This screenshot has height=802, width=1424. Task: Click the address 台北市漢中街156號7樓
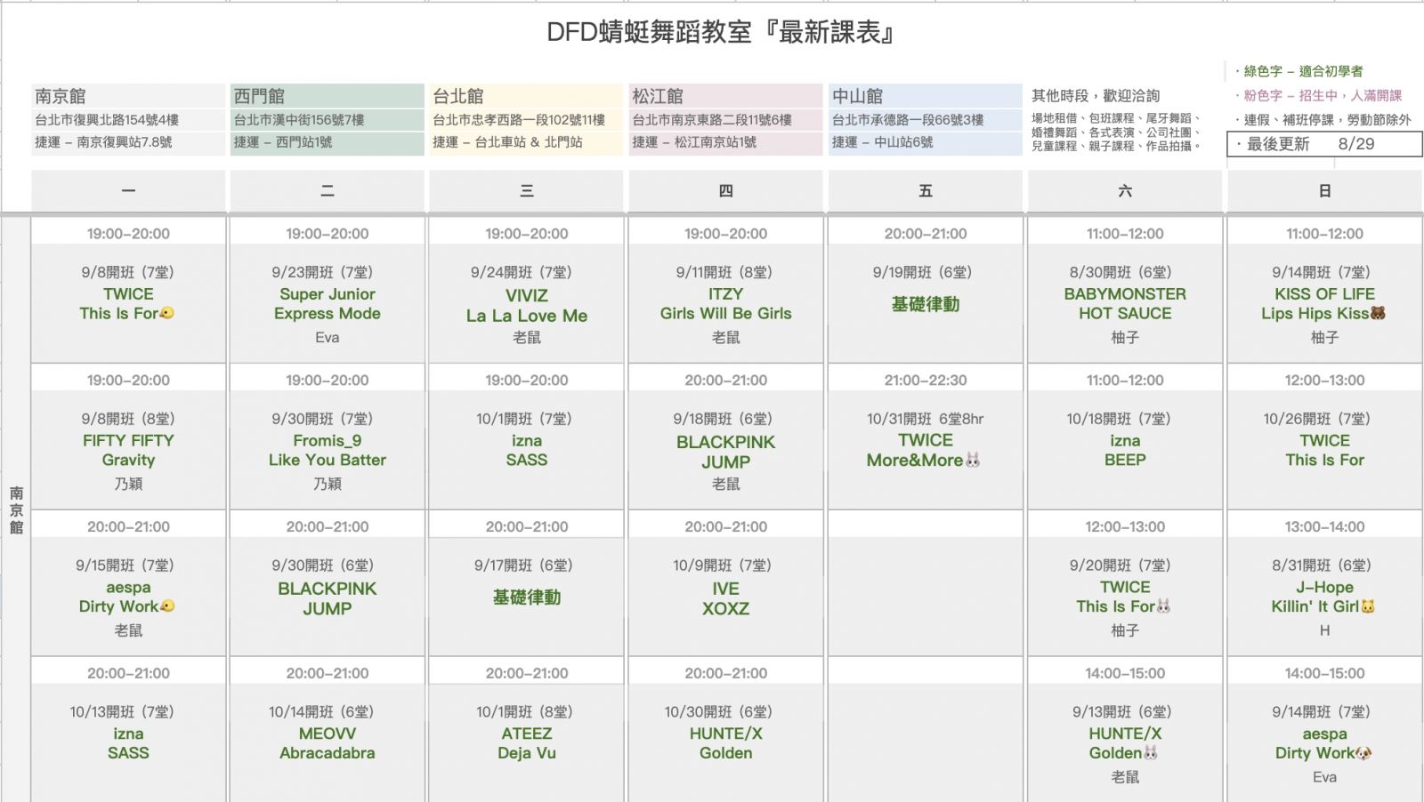(x=299, y=120)
